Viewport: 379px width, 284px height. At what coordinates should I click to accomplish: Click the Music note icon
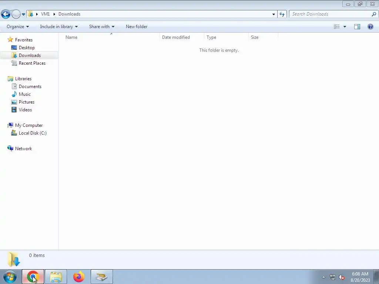pos(14,94)
